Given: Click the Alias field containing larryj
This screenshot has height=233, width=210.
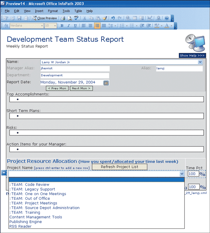Looking at the screenshot, I should coord(179,68).
